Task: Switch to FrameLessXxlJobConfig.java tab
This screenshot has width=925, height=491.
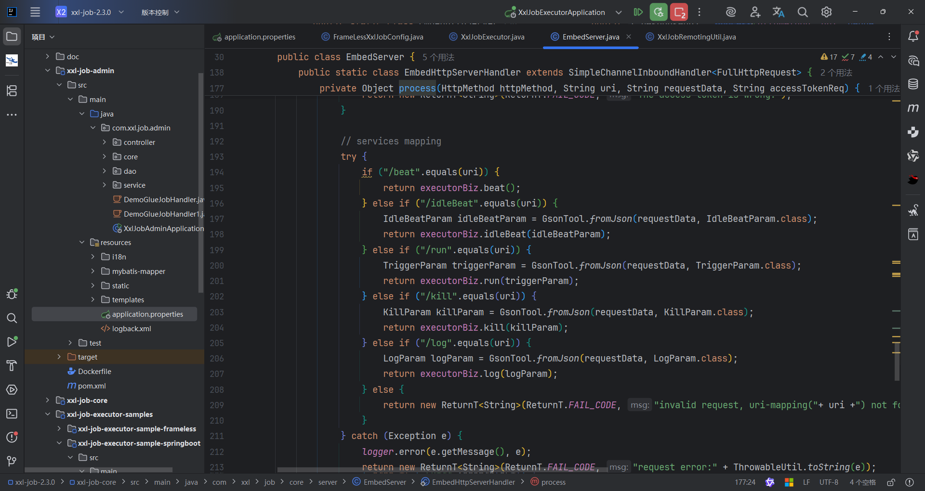Action: point(372,37)
